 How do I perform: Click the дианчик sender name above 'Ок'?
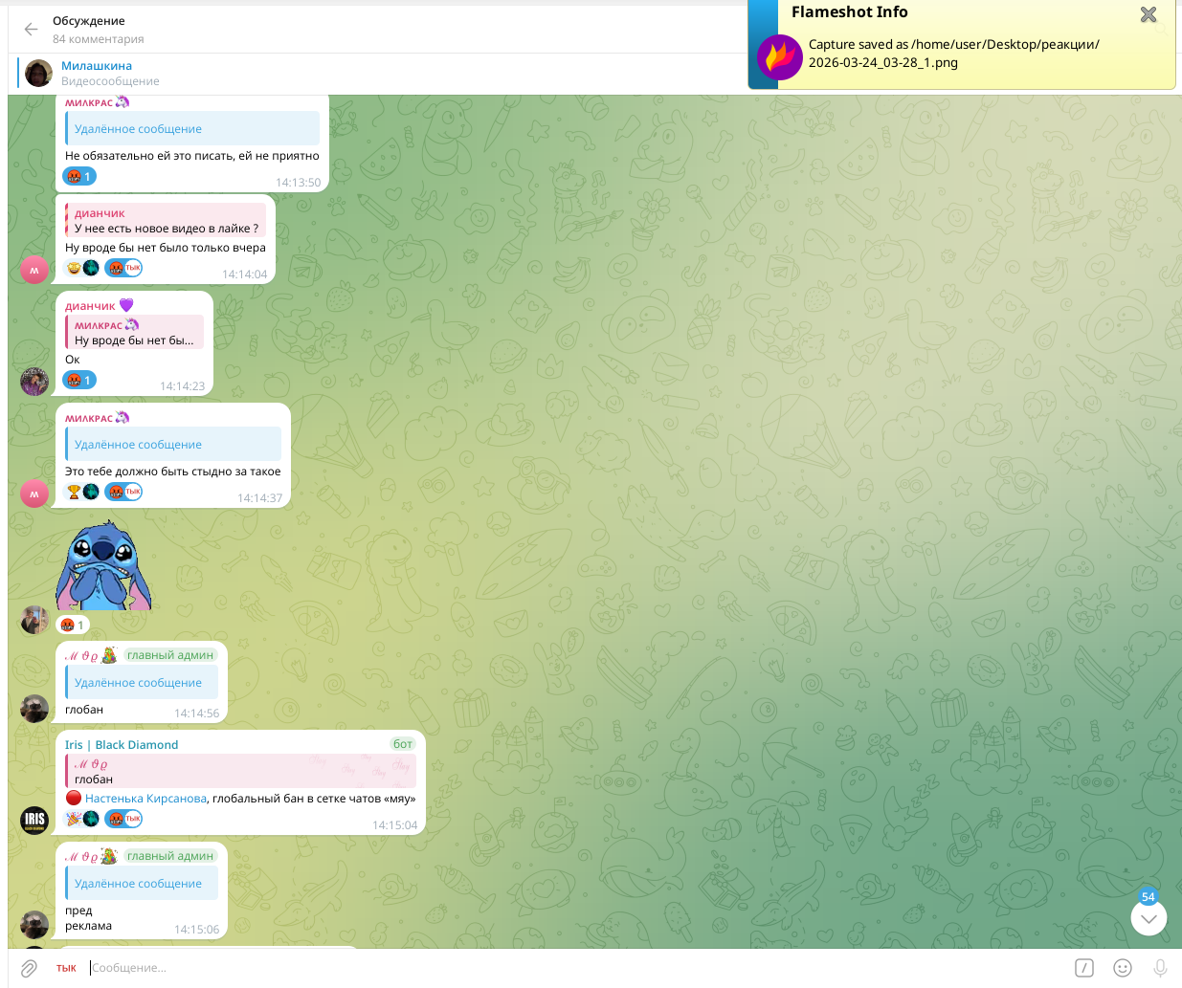coord(90,306)
